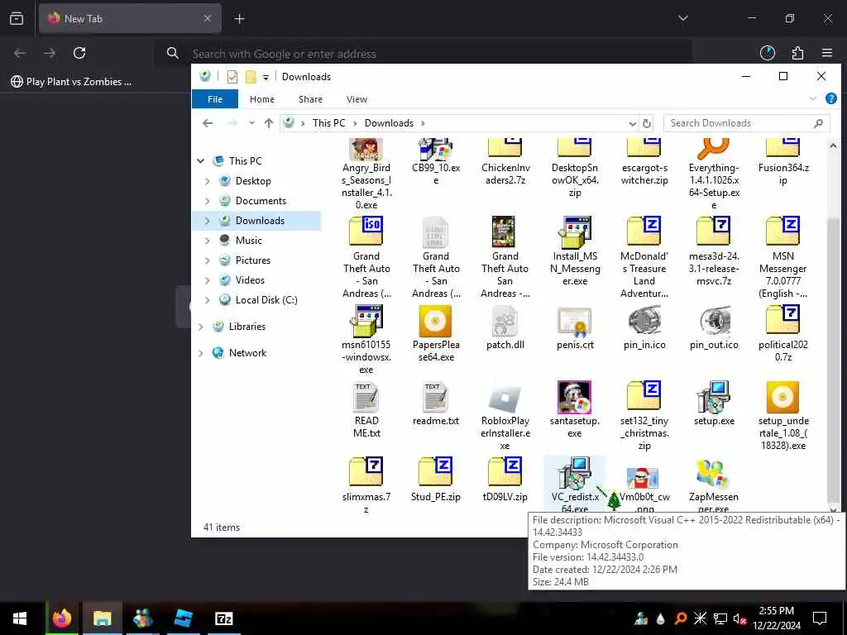Switch to the New Tab browser tab
Image resolution: width=847 pixels, height=635 pixels.
pyautogui.click(x=130, y=18)
